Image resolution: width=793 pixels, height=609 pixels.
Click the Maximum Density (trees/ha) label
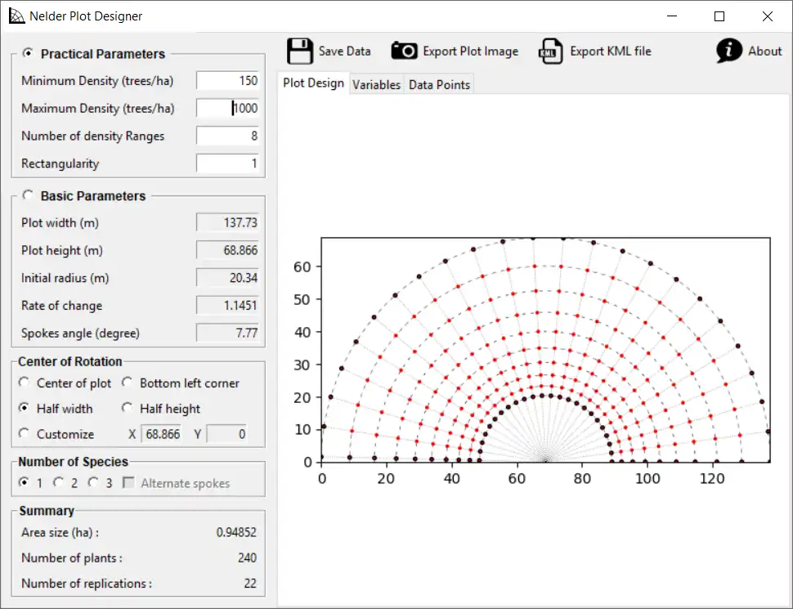pyautogui.click(x=97, y=108)
